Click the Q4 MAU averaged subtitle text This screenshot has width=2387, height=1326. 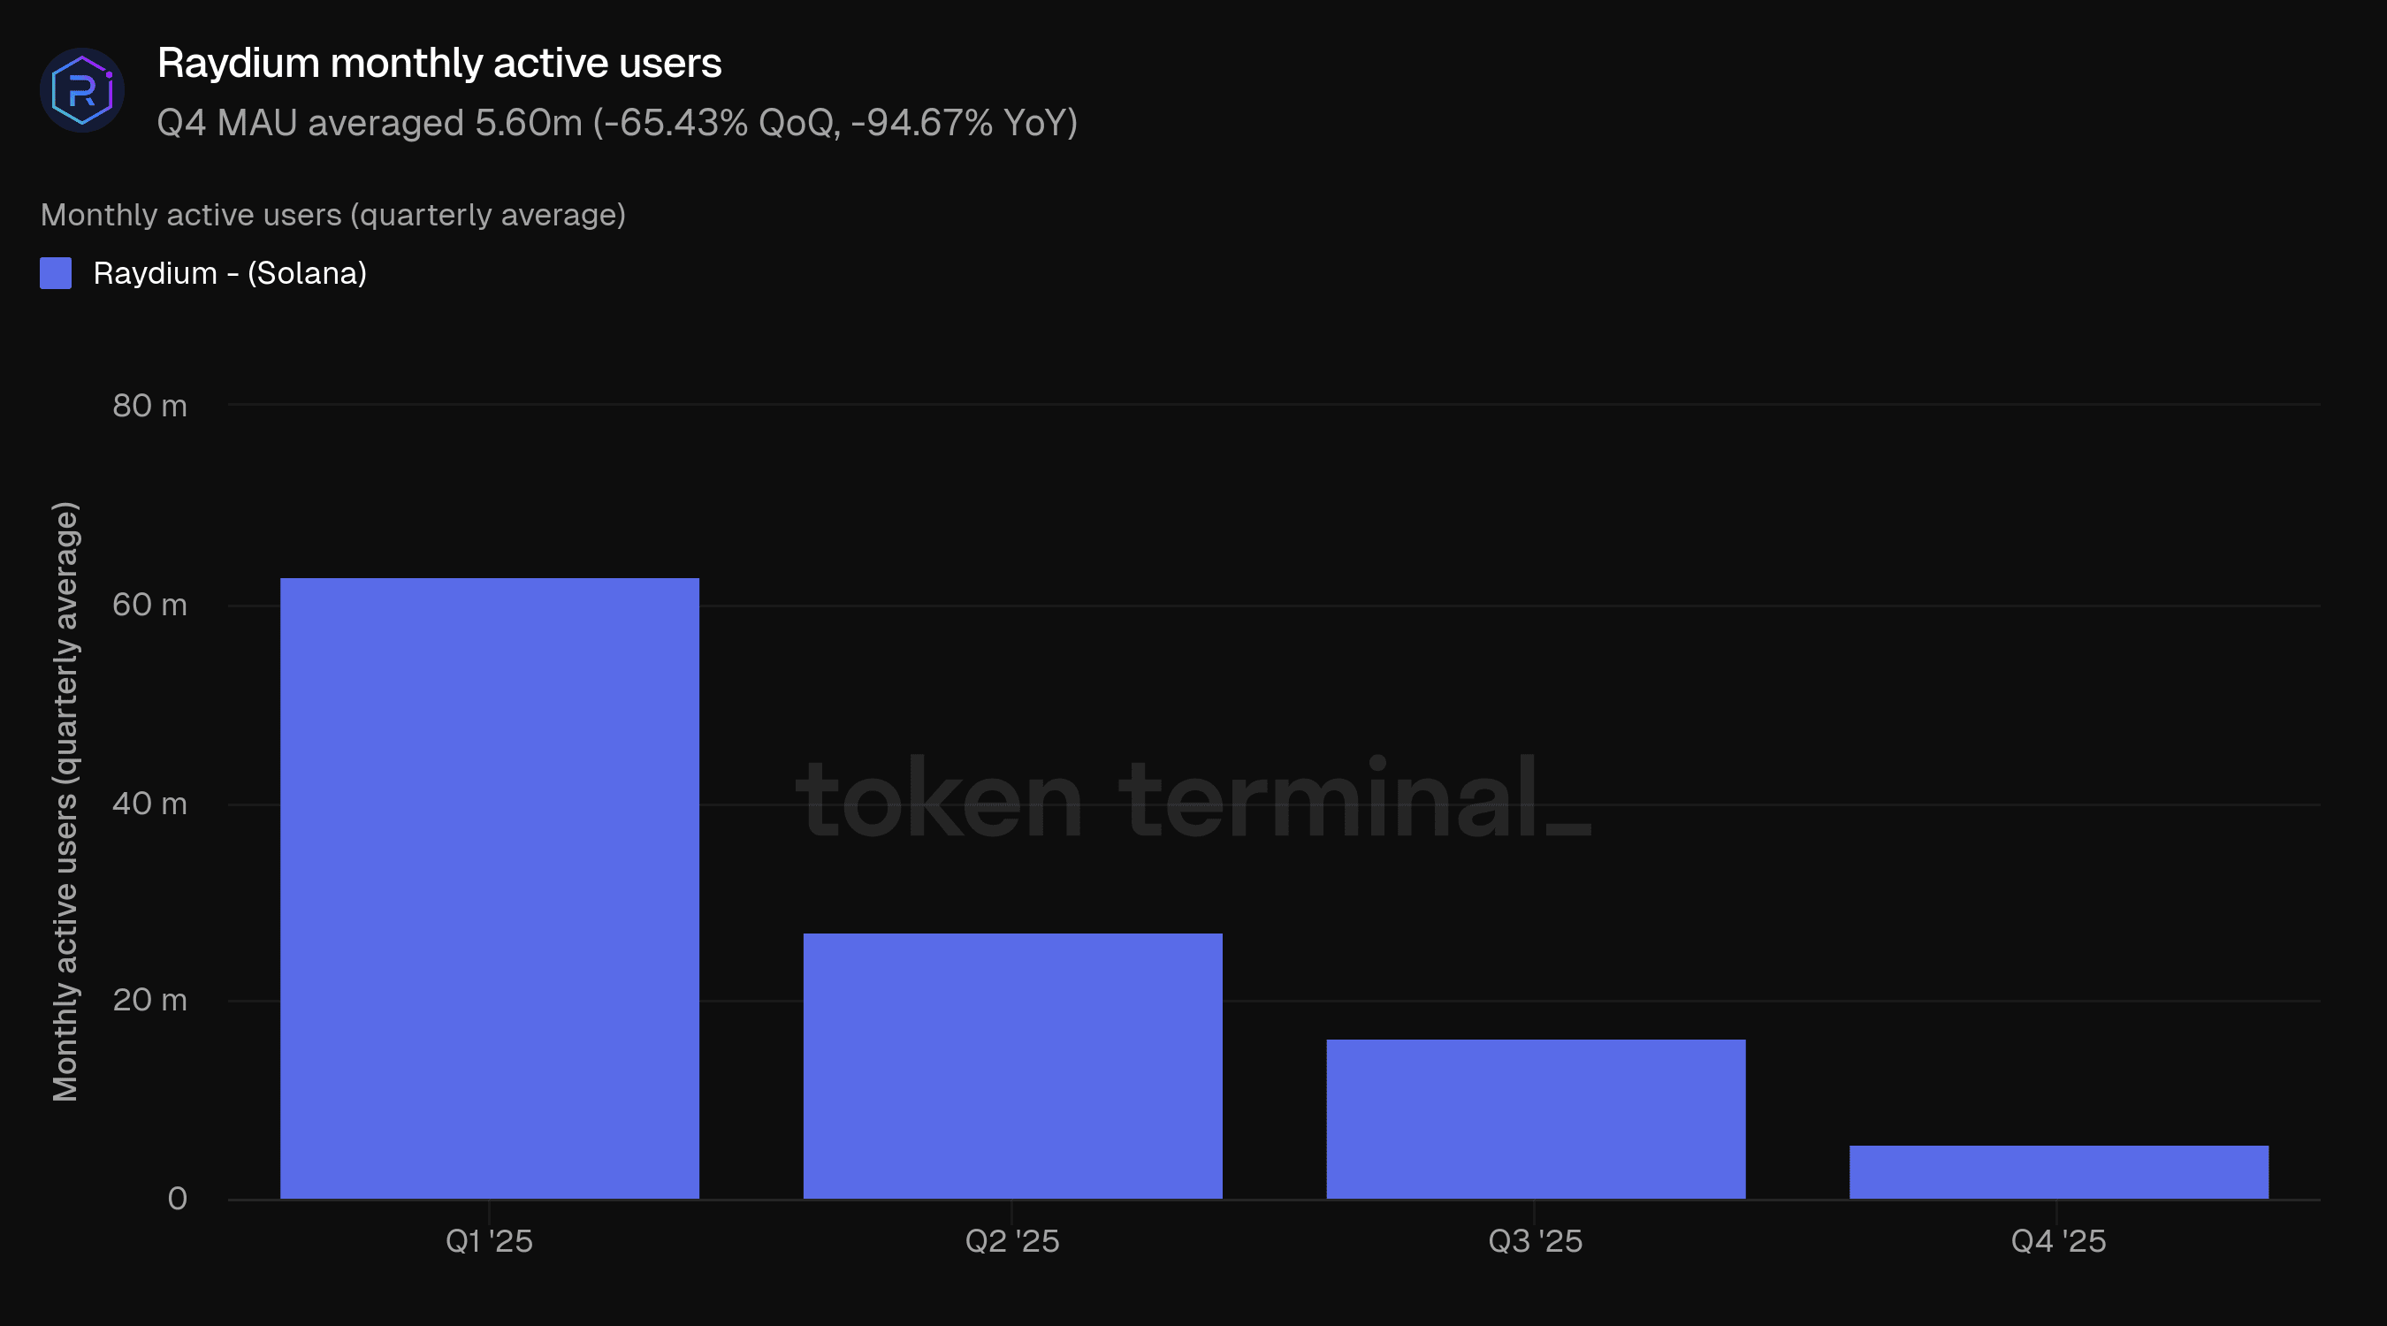point(616,122)
